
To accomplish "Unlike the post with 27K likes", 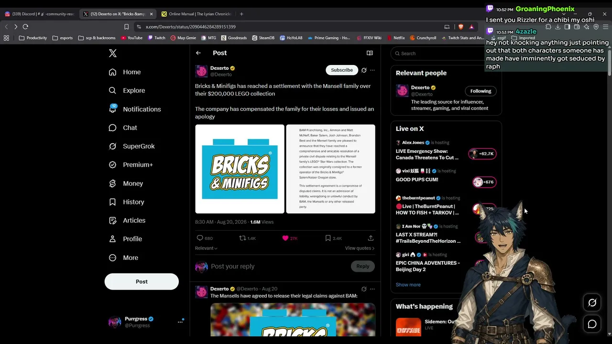I will pos(290,238).
